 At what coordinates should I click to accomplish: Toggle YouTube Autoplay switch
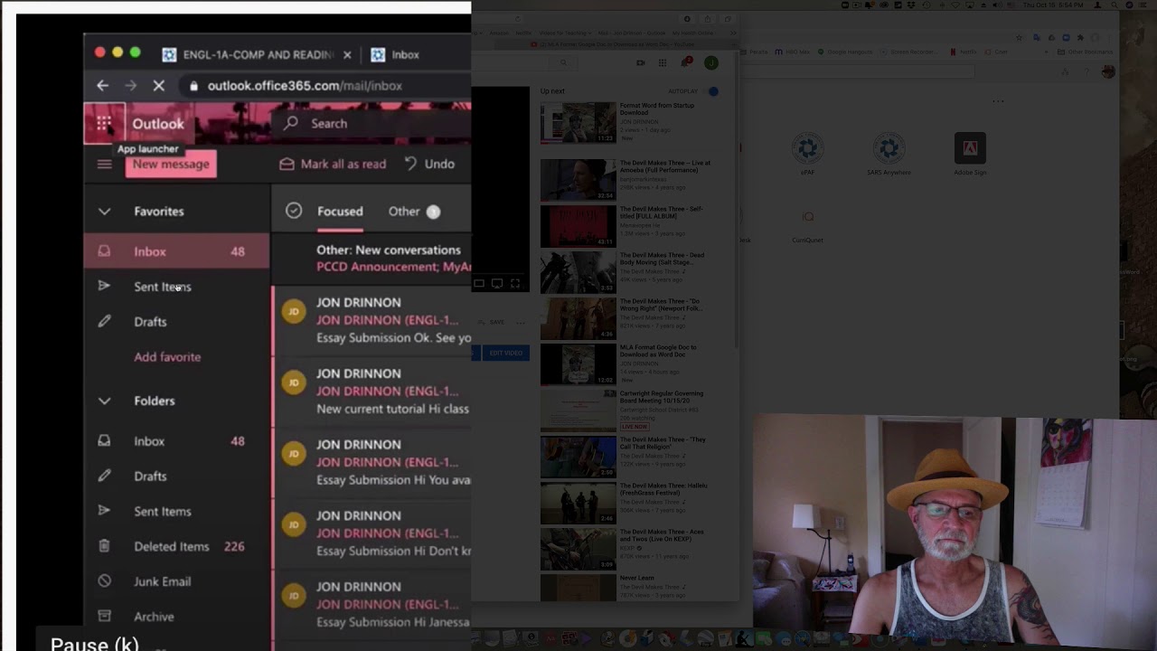click(712, 91)
